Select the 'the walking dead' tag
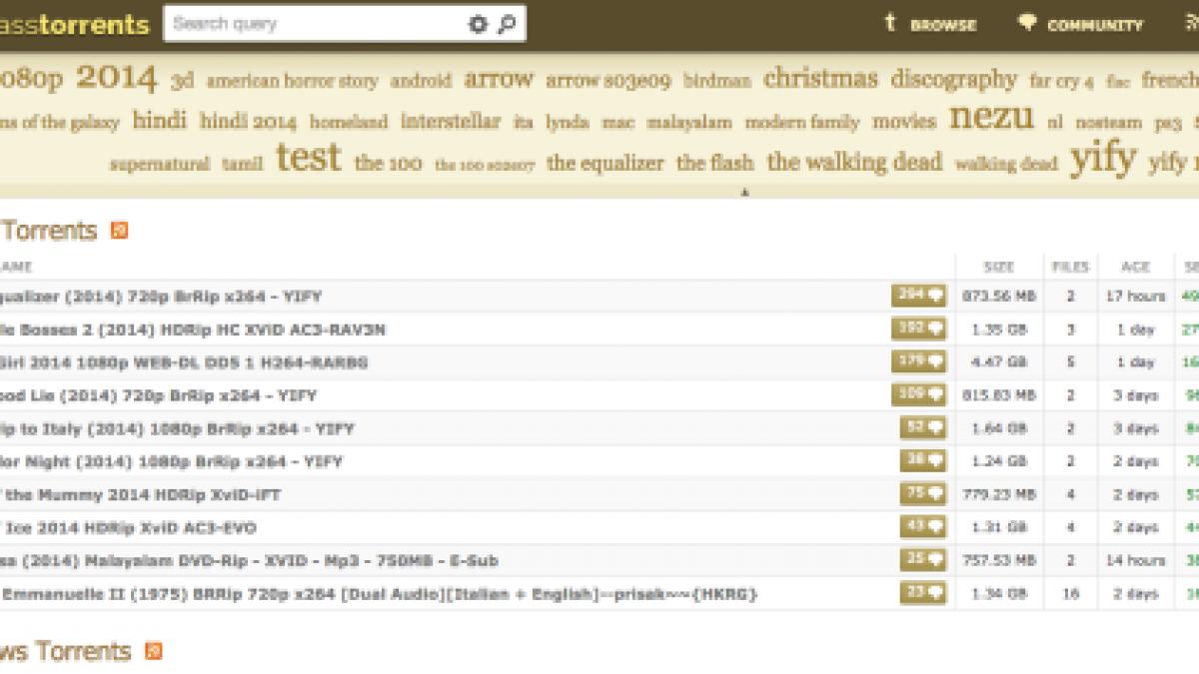This screenshot has height=674, width=1199. [x=854, y=162]
